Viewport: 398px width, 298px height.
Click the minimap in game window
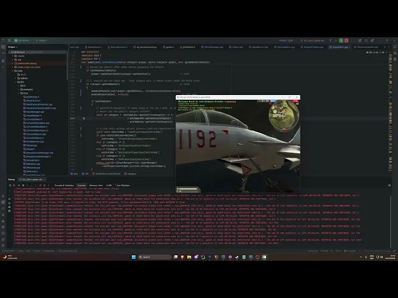(284, 115)
